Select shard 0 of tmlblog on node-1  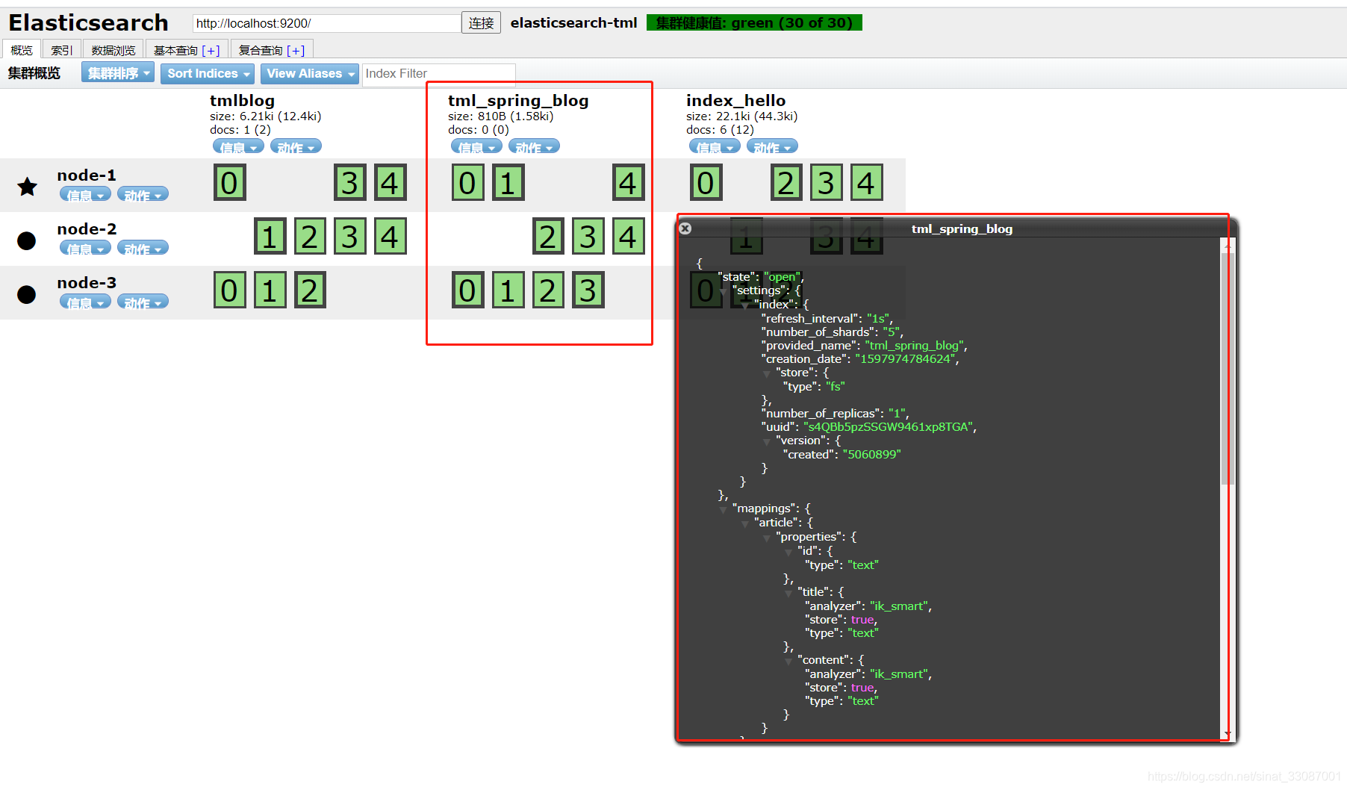click(230, 183)
